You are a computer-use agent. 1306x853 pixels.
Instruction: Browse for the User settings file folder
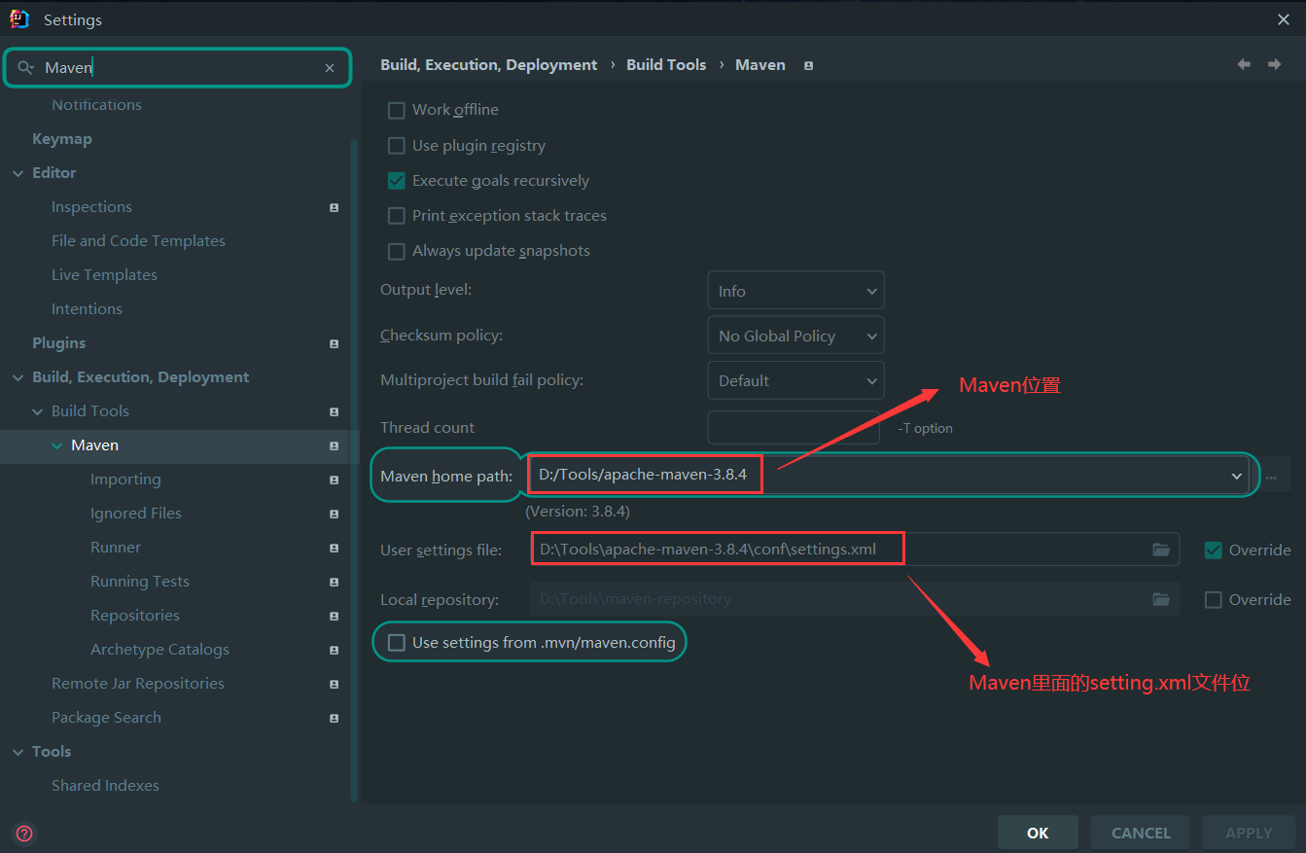(1161, 550)
